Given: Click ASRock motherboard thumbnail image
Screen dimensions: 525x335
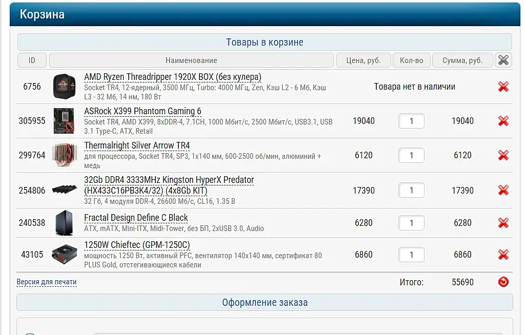Looking at the screenshot, I should tap(64, 121).
